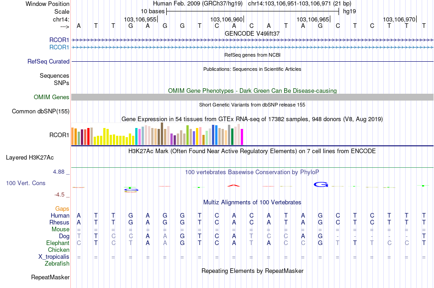Click the Chicken species label

58,250
